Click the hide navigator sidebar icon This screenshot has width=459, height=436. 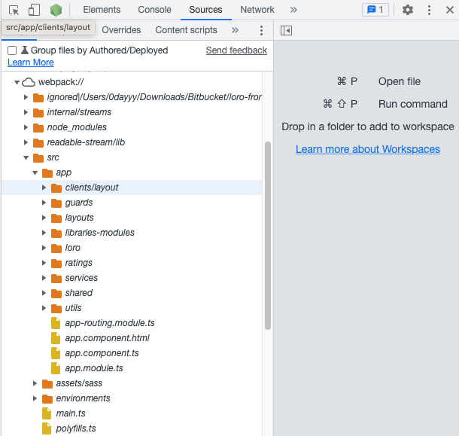[x=286, y=30]
